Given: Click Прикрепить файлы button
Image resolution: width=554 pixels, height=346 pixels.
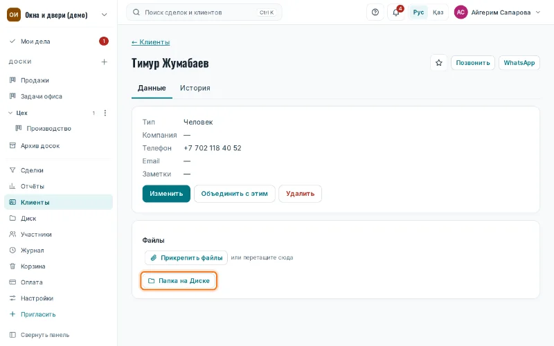Looking at the screenshot, I should point(186,257).
